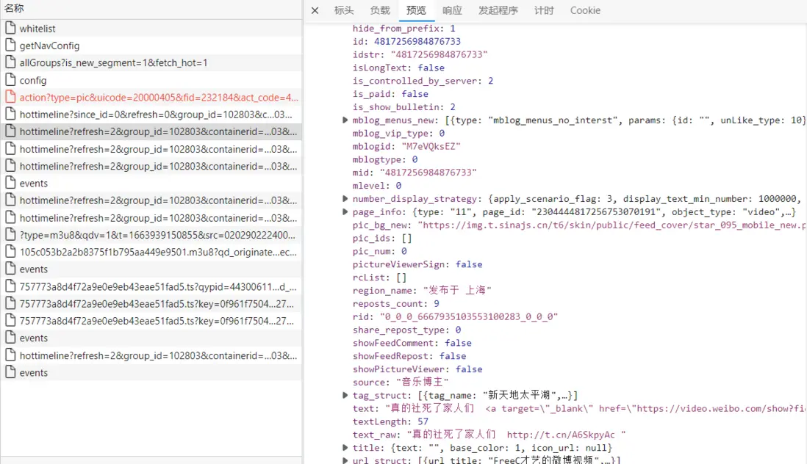Expand the page_info object
Viewport: 807px width, 464px height.
pos(345,211)
